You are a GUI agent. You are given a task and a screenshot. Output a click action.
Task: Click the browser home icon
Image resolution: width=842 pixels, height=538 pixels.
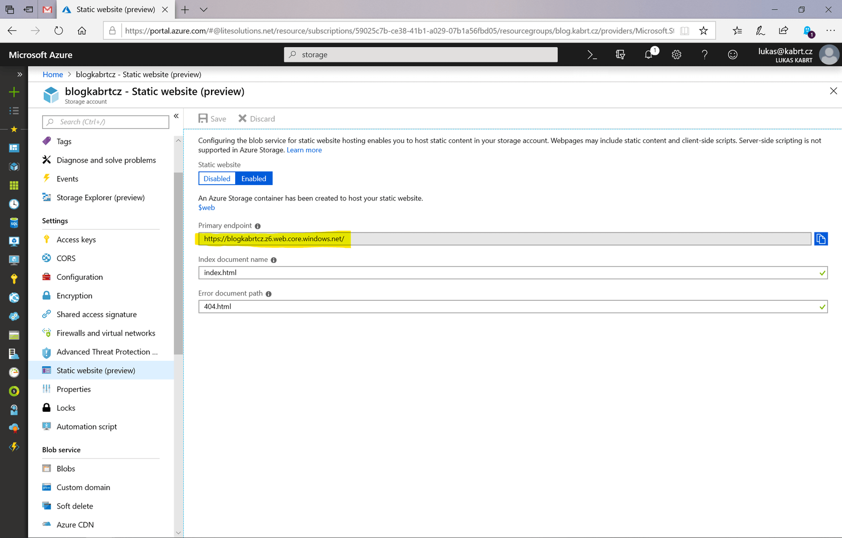tap(82, 31)
